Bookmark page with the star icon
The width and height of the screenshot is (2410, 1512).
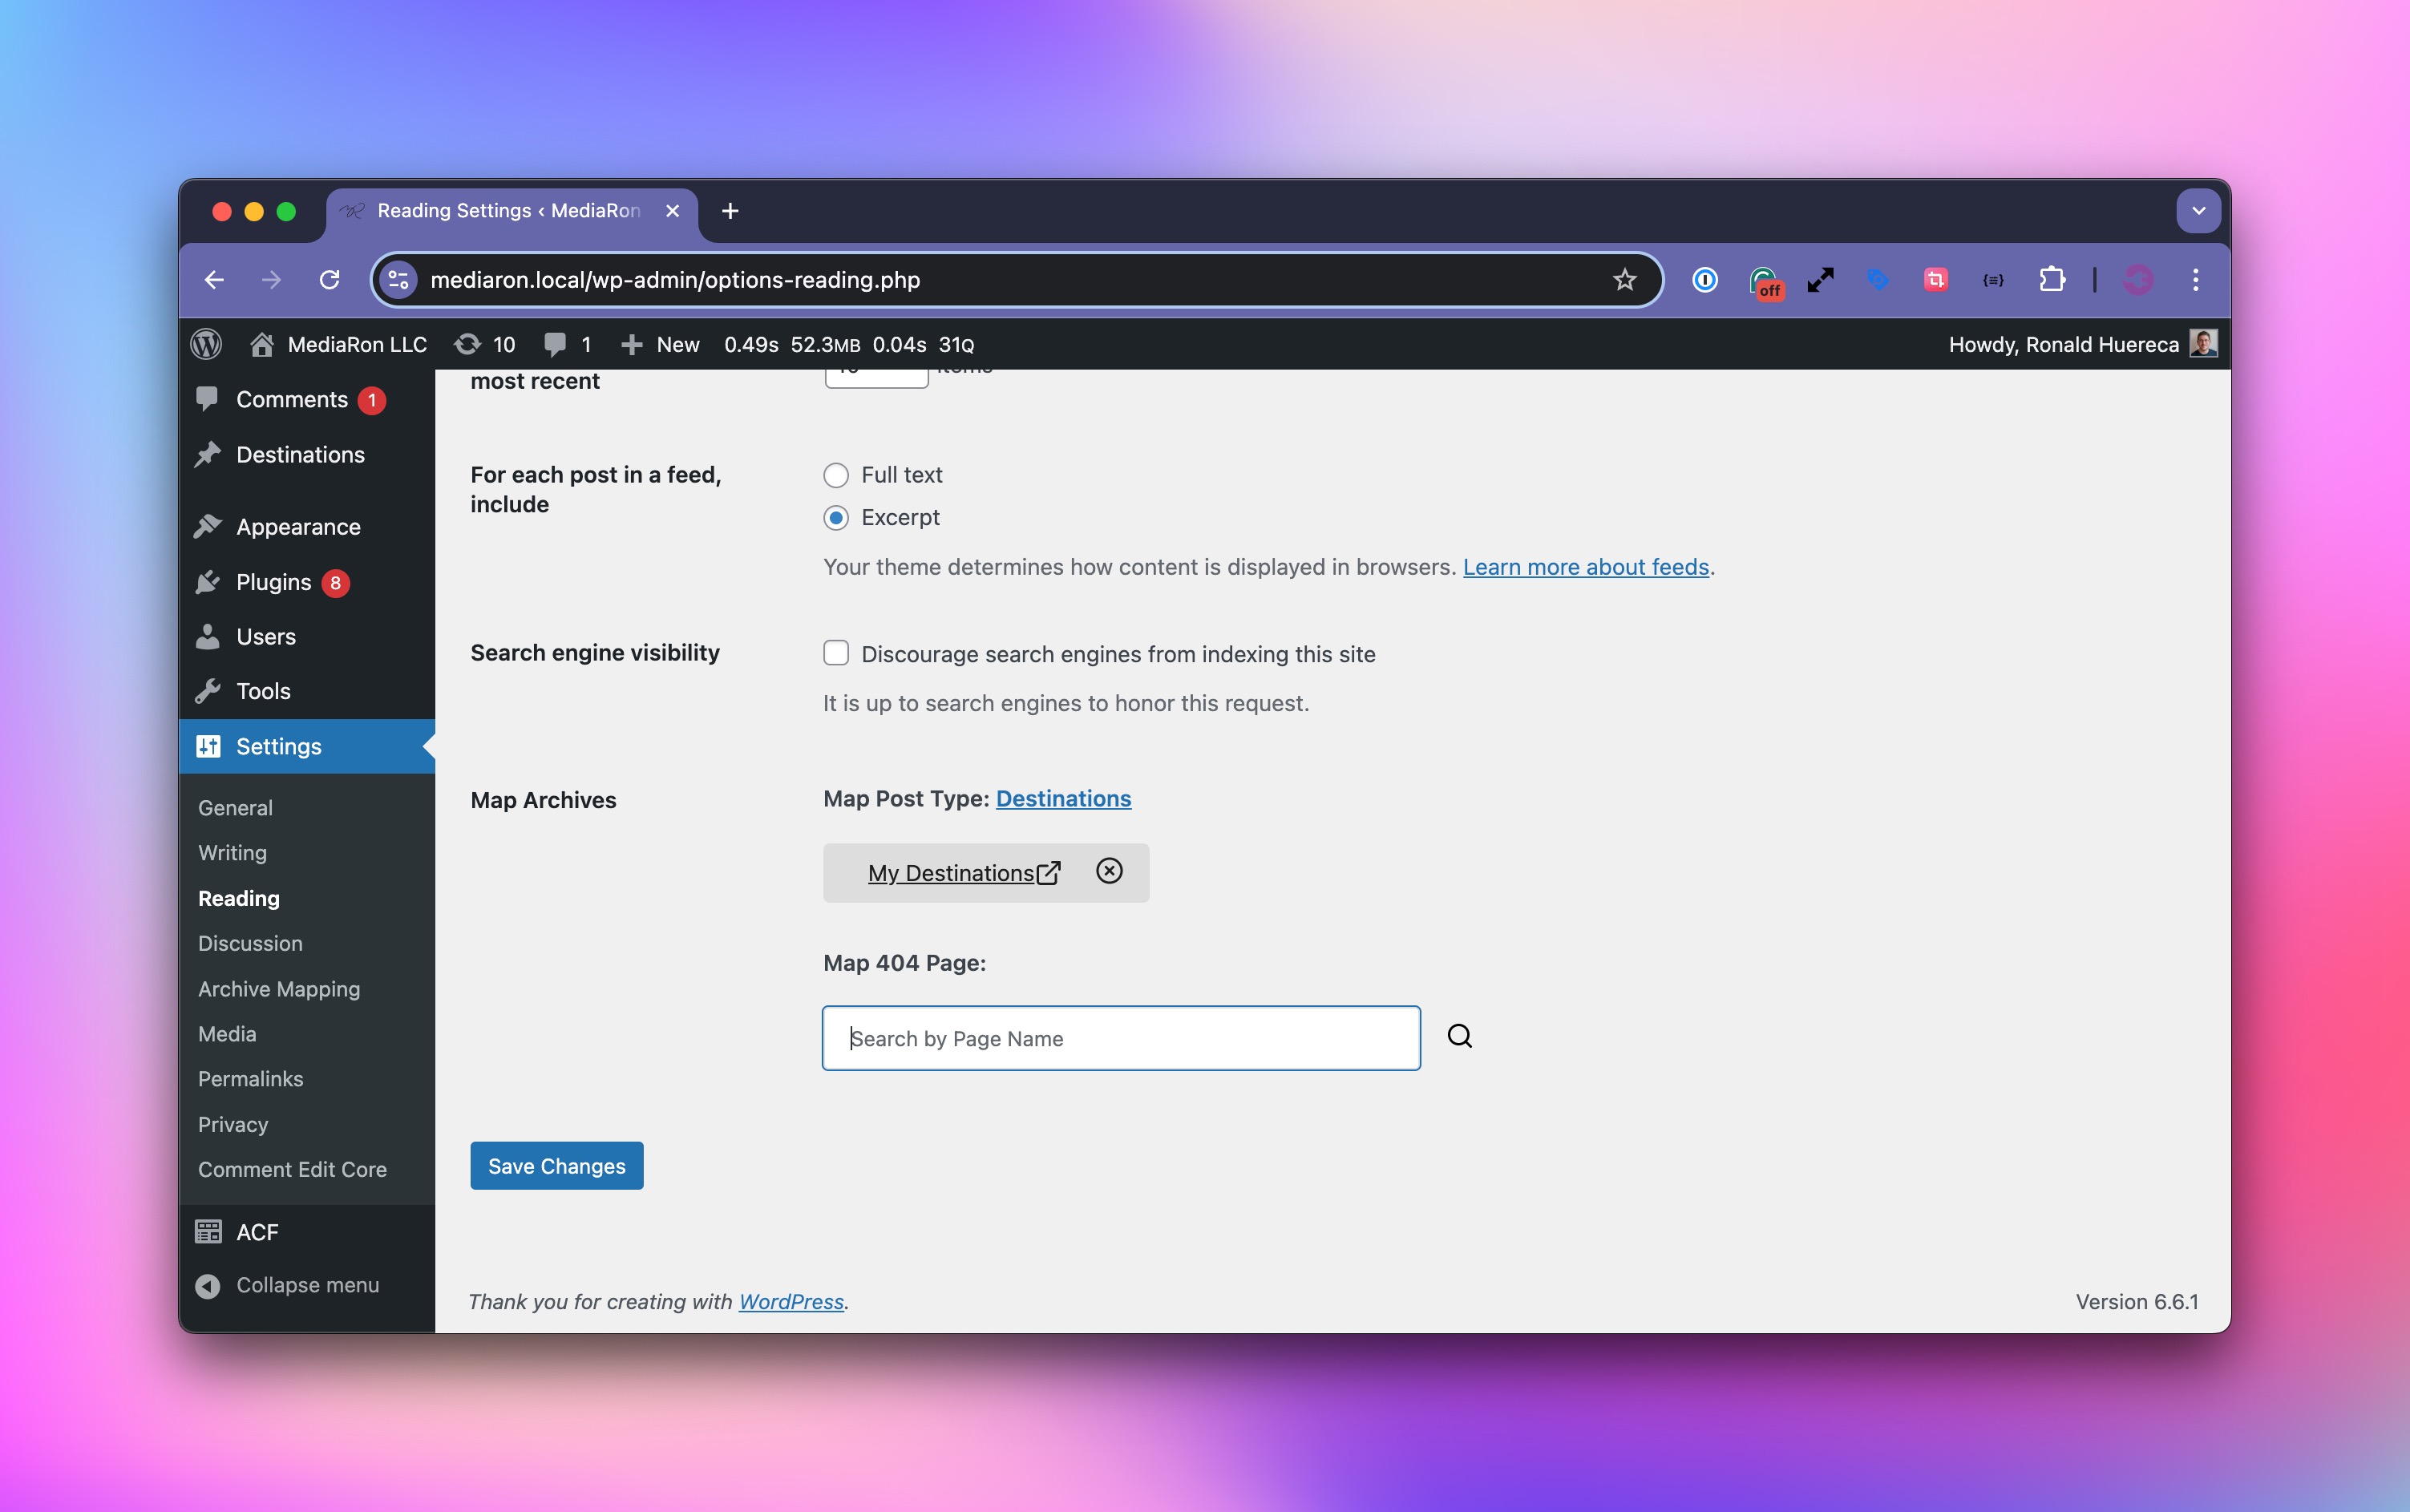1624,280
